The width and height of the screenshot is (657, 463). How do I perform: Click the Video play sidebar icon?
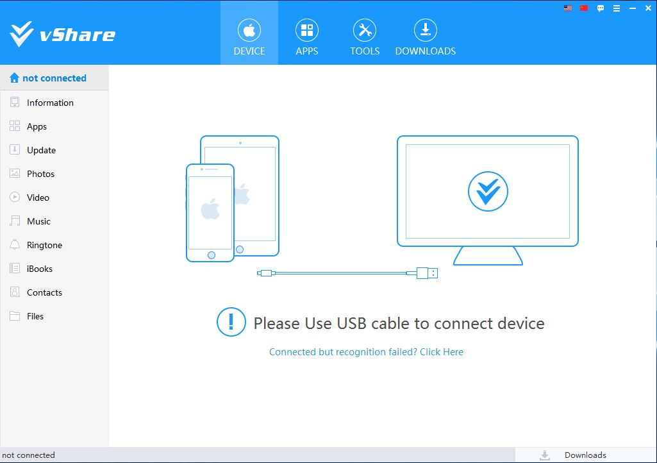coord(15,197)
